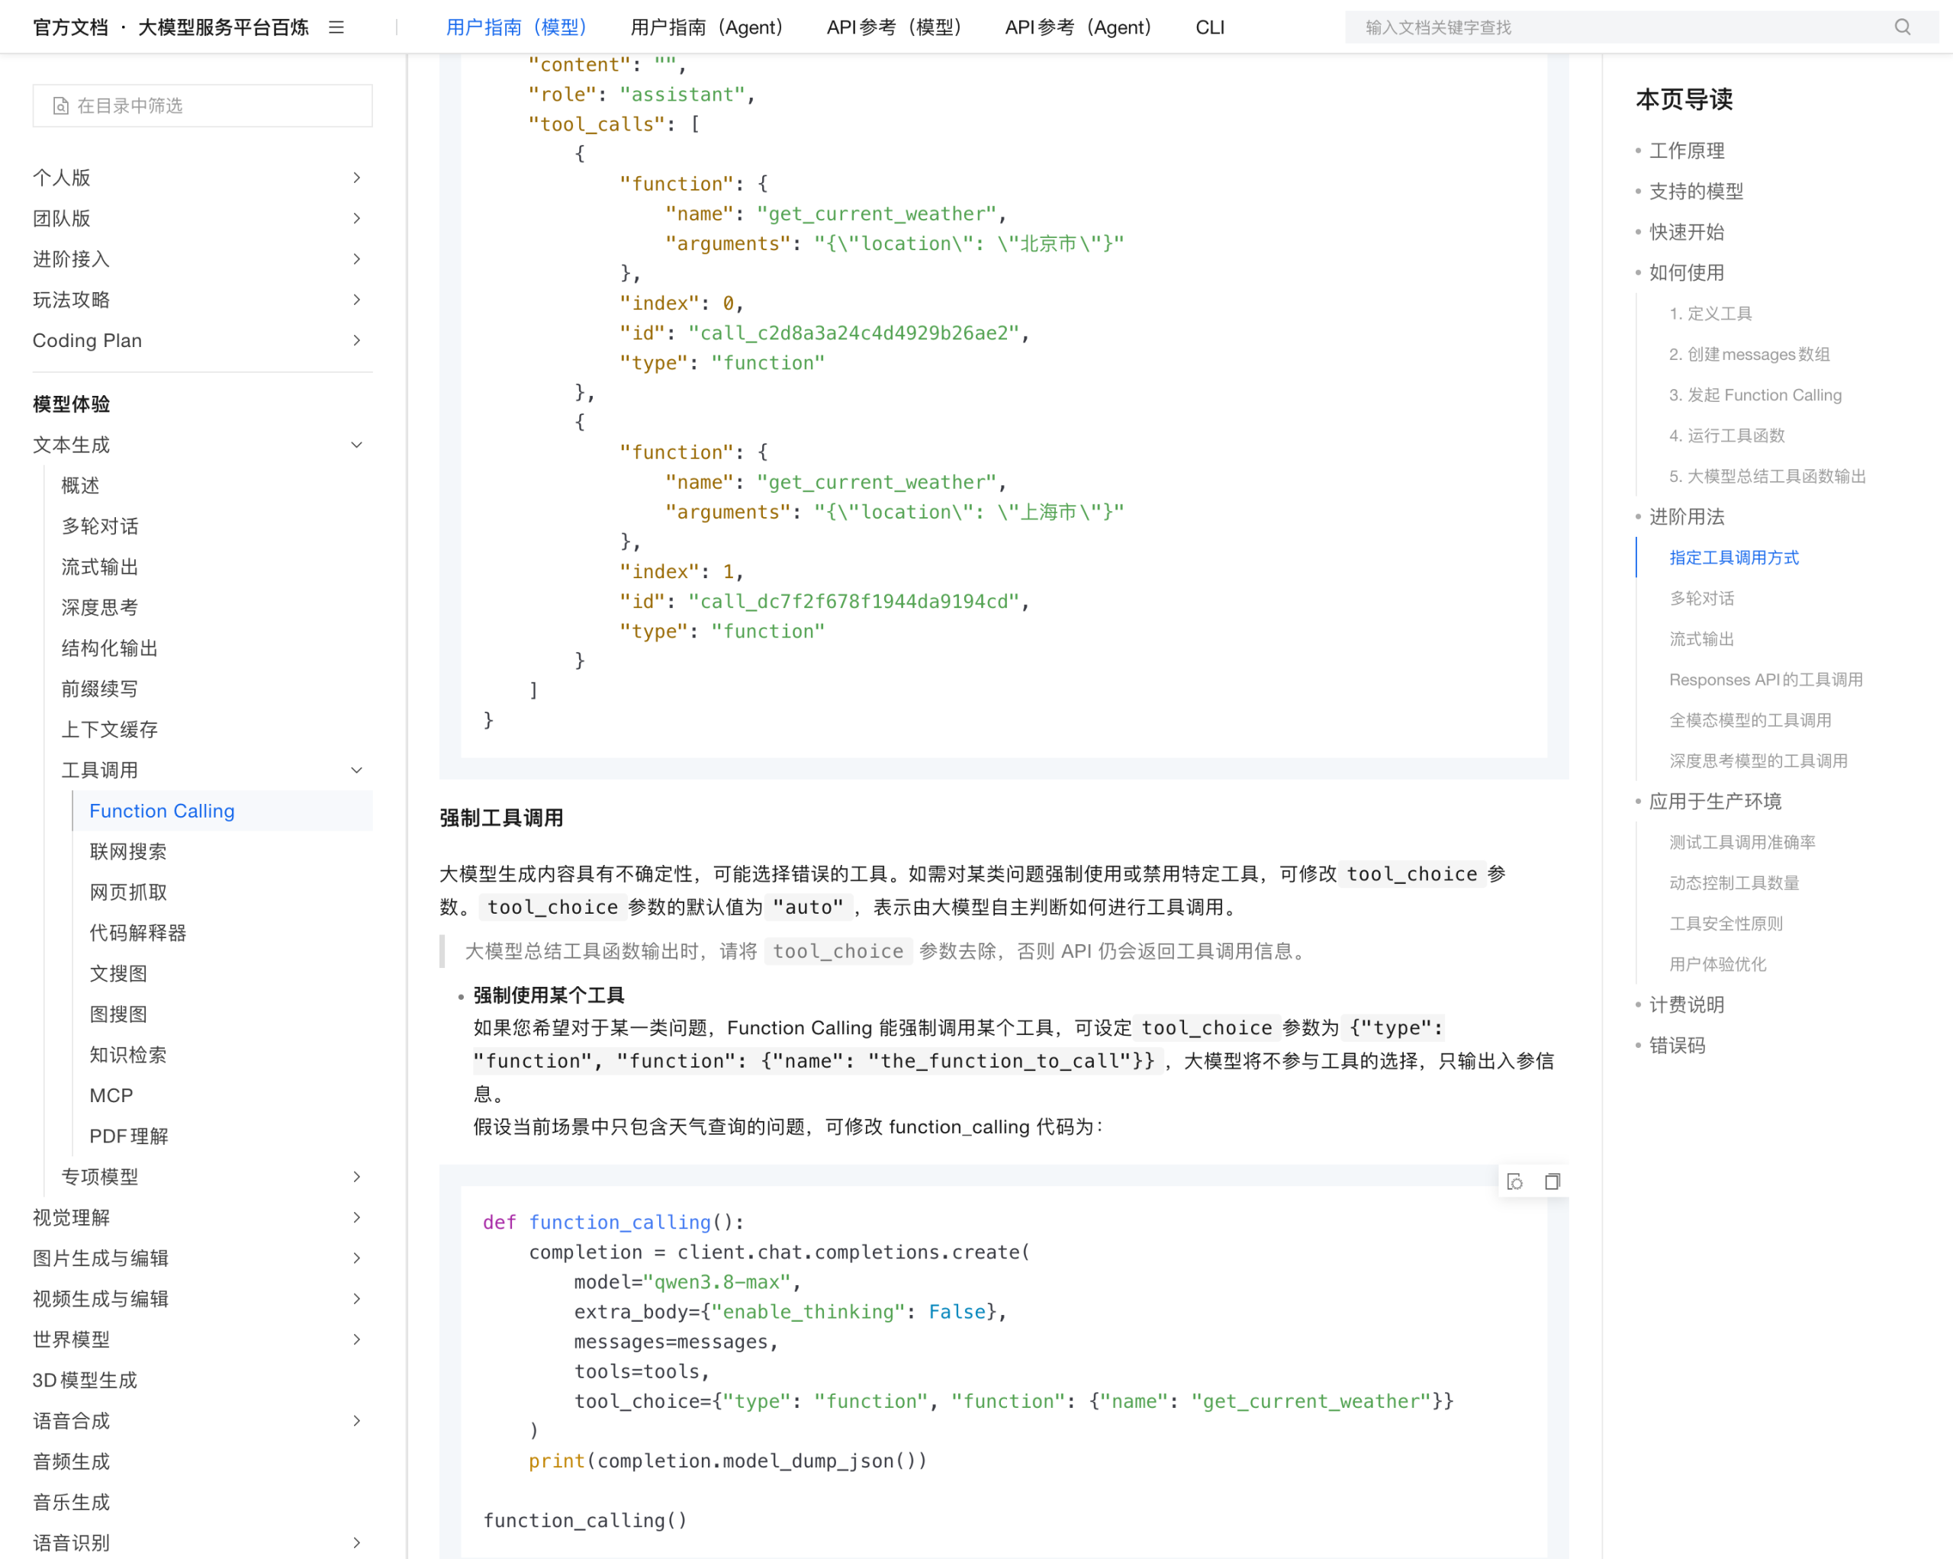Click the document keyword search field
The height and width of the screenshot is (1559, 1953).
tap(1640, 27)
